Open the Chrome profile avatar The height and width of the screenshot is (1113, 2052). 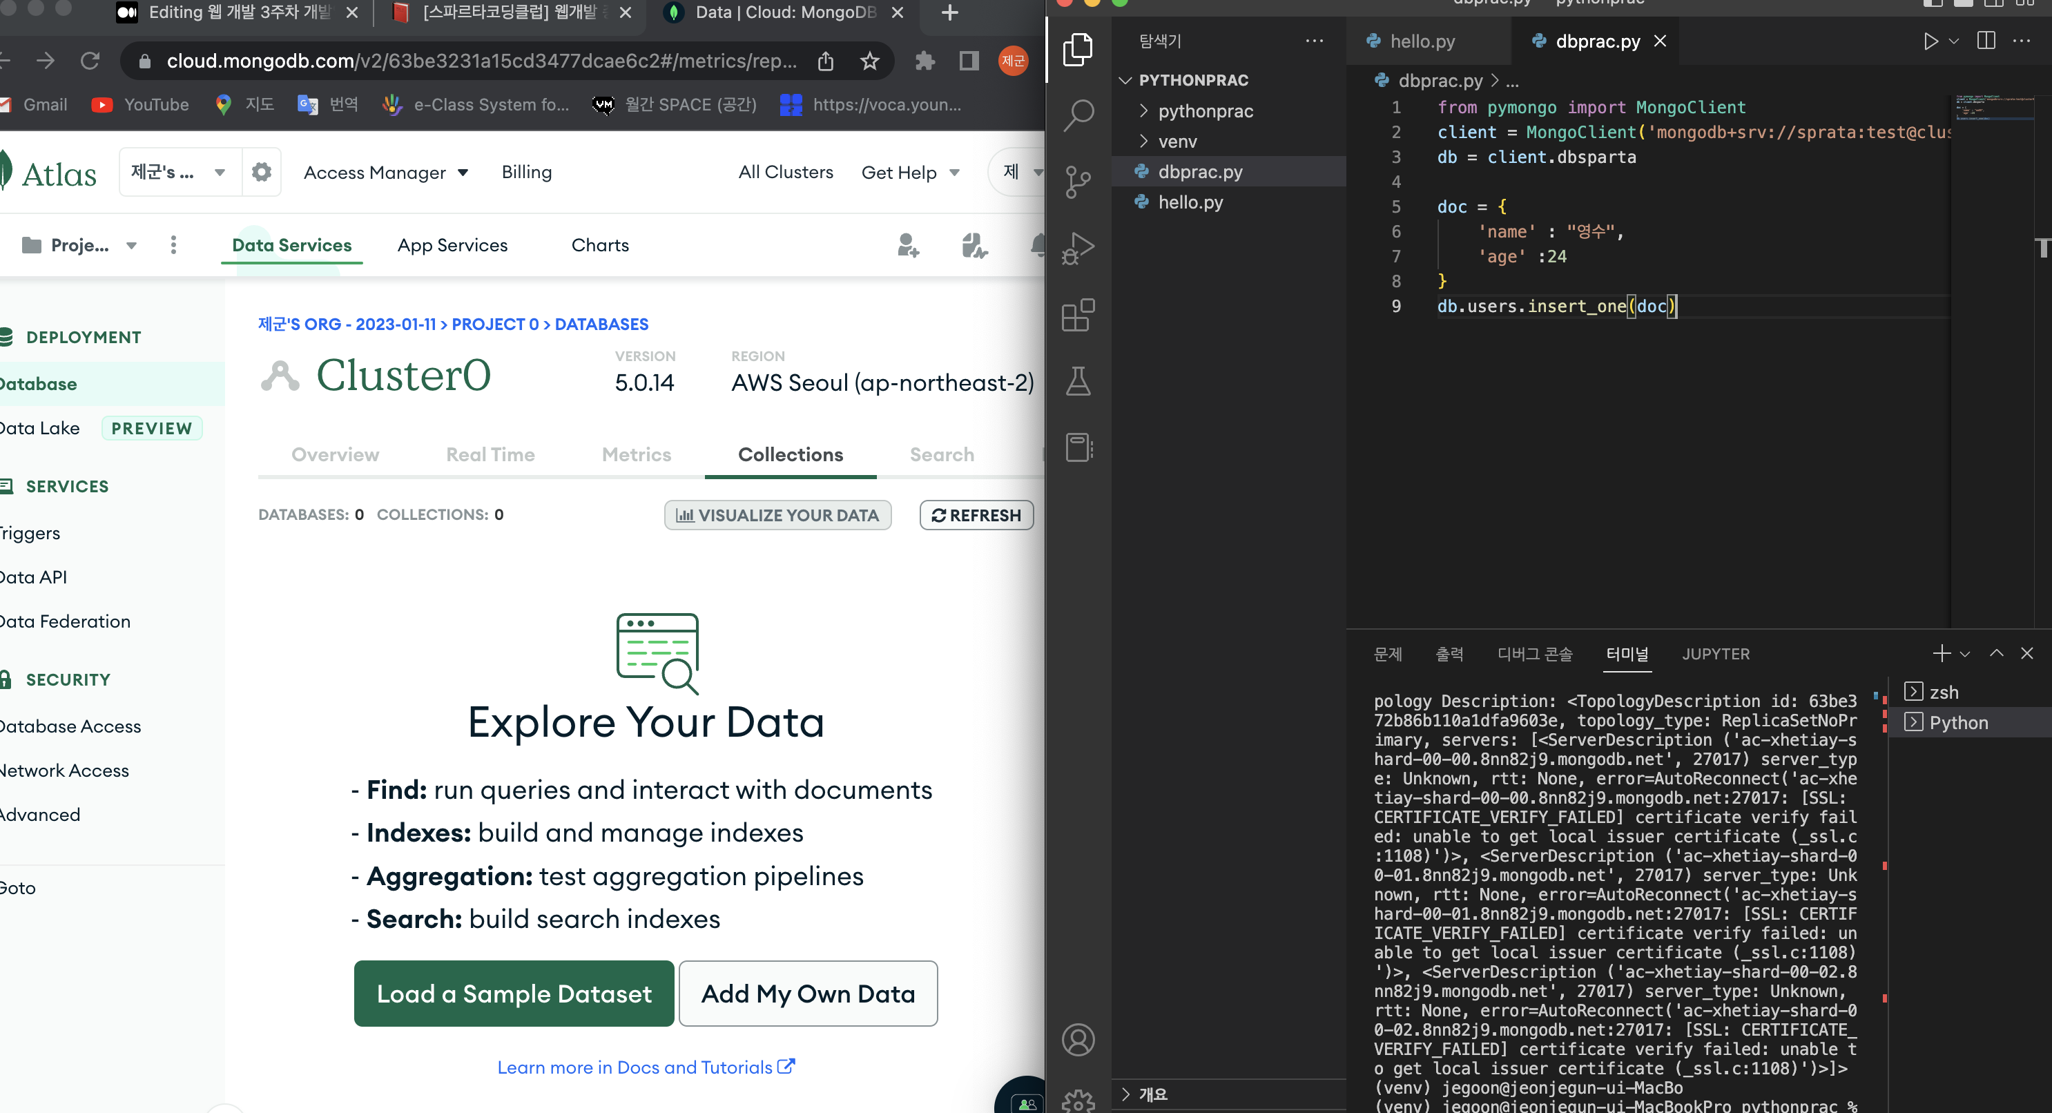1014,61
